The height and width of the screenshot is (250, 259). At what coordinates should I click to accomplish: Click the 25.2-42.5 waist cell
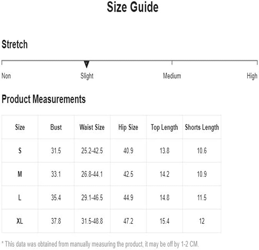coord(92,151)
